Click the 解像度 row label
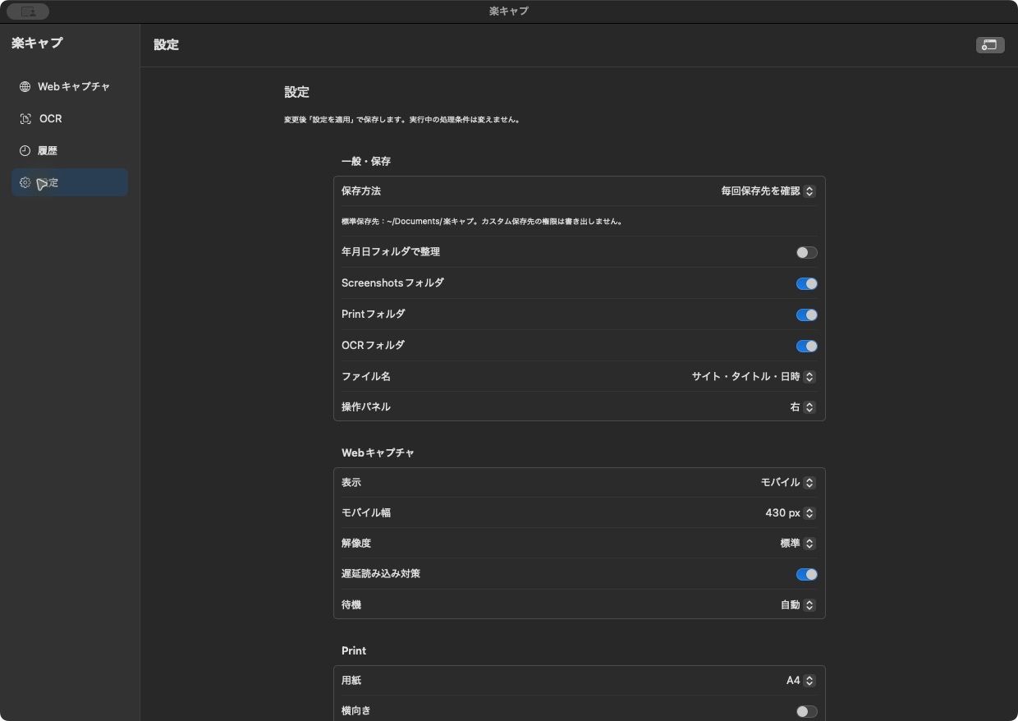The width and height of the screenshot is (1018, 721). click(x=356, y=544)
